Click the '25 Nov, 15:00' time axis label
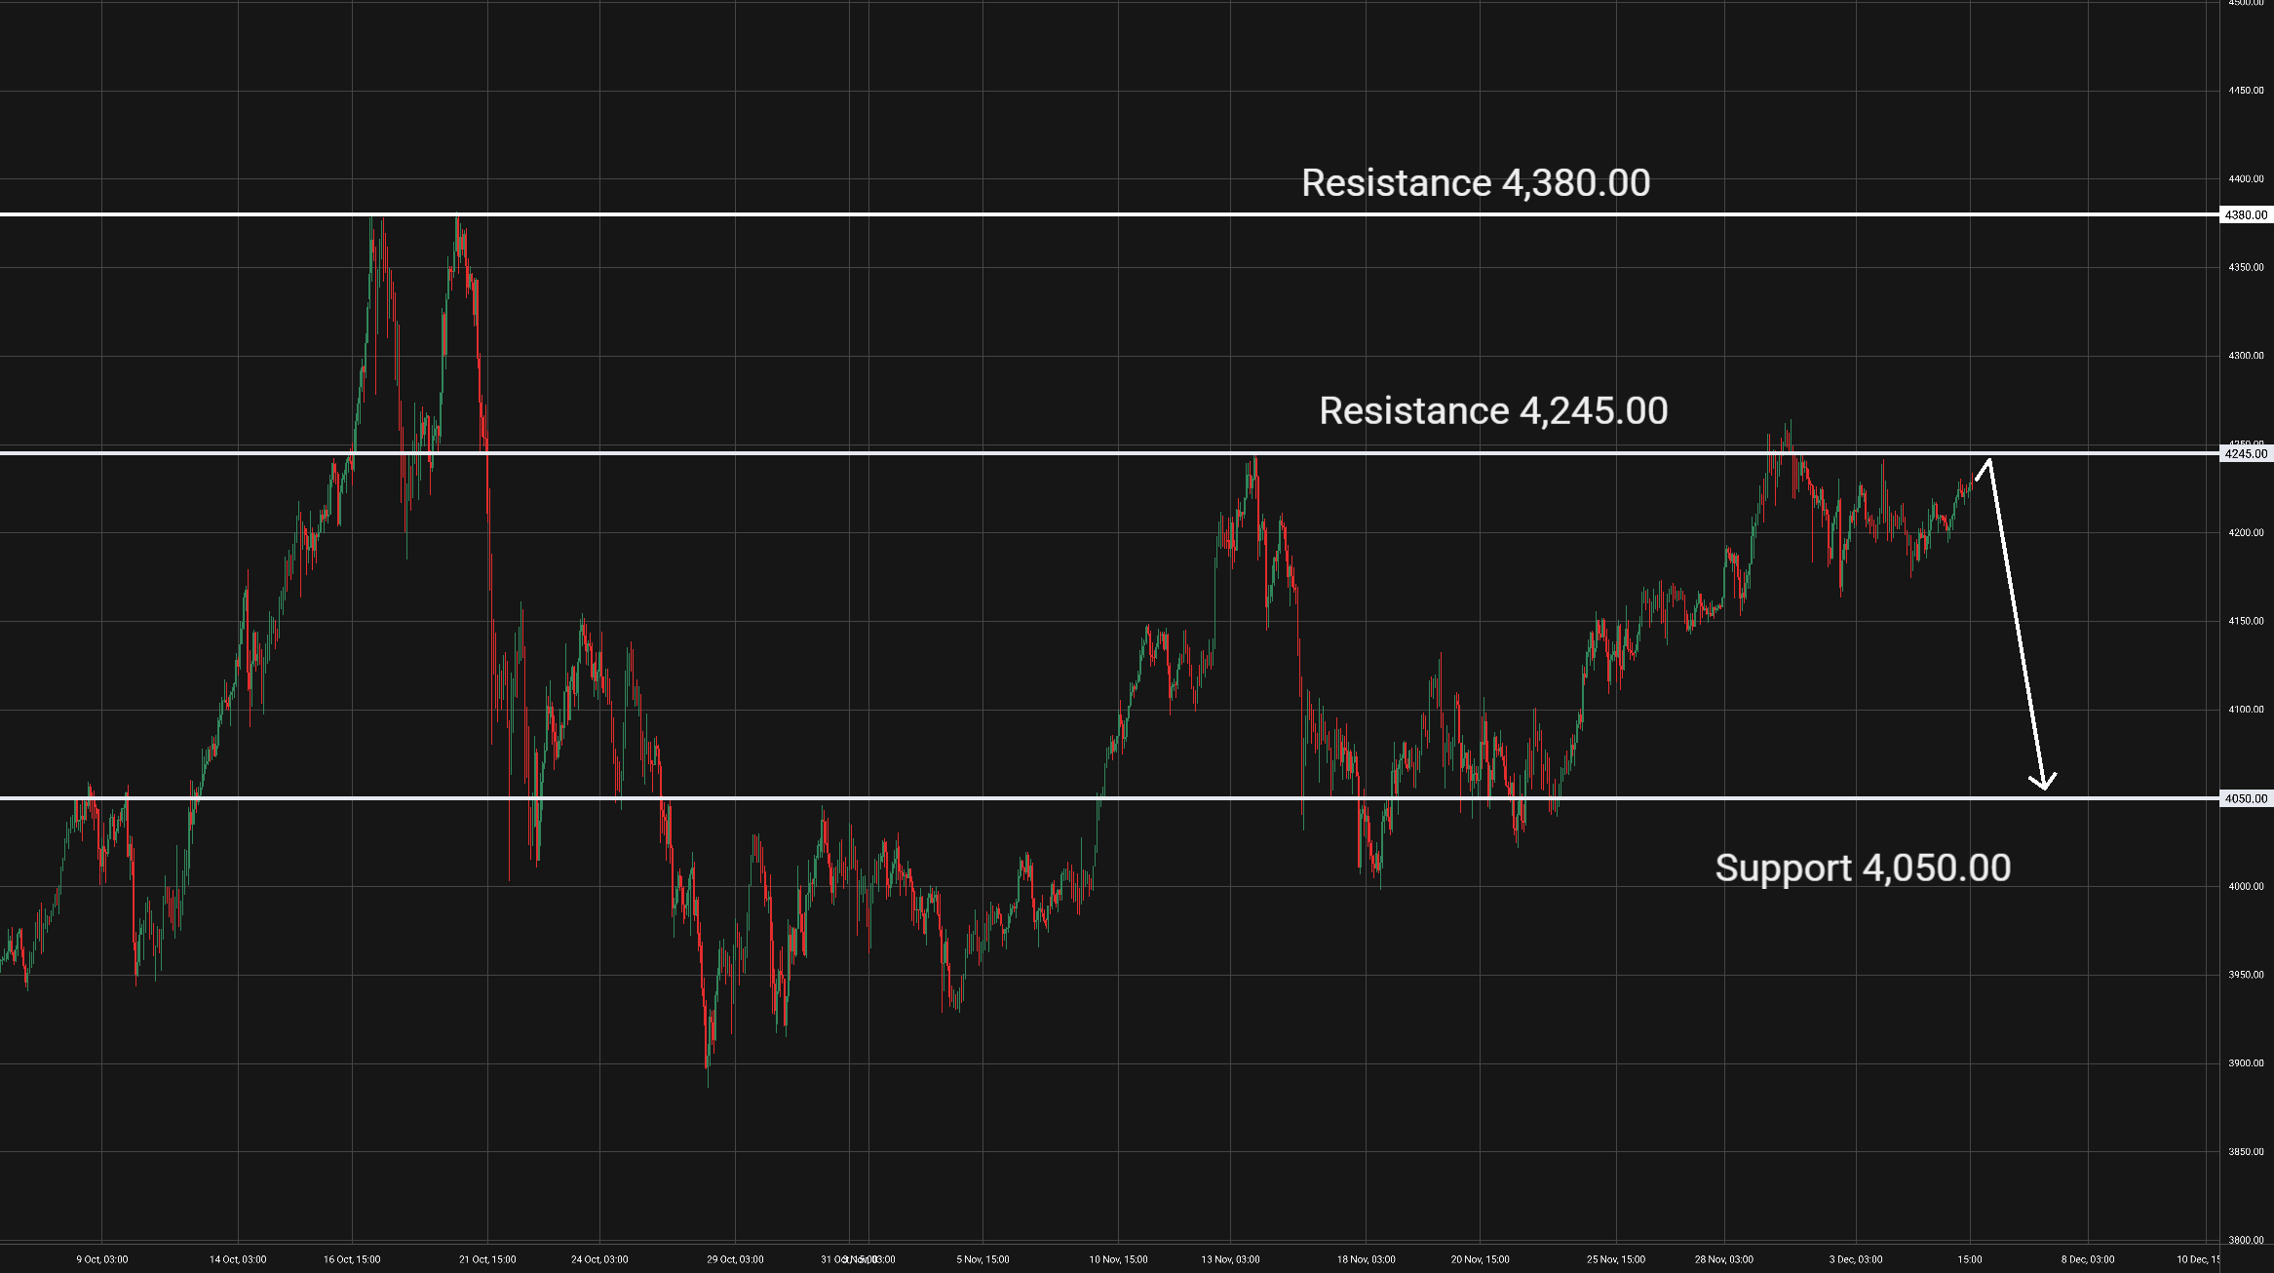This screenshot has height=1273, width=2274. pyautogui.click(x=1616, y=1259)
